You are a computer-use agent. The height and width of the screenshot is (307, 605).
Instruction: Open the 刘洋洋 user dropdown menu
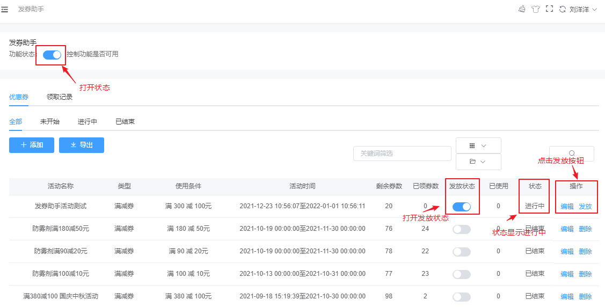[583, 9]
